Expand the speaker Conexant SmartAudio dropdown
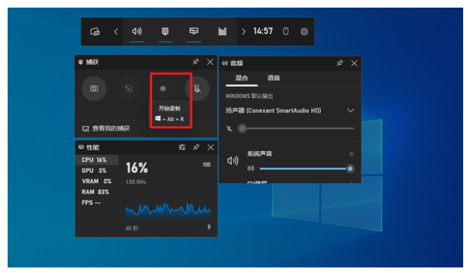 tap(351, 110)
